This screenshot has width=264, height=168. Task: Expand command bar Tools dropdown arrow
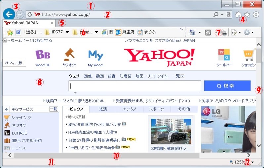click(x=253, y=32)
